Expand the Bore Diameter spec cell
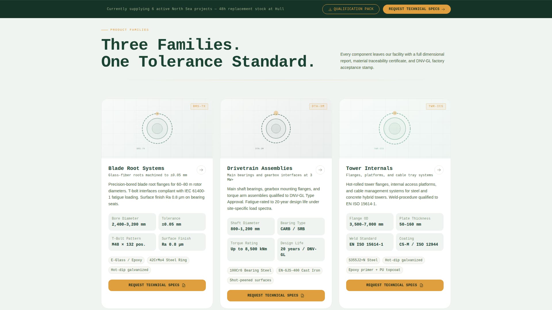This screenshot has height=310, width=552. pos(132,222)
